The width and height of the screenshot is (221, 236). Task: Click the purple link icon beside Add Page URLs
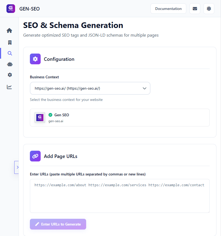35,156
